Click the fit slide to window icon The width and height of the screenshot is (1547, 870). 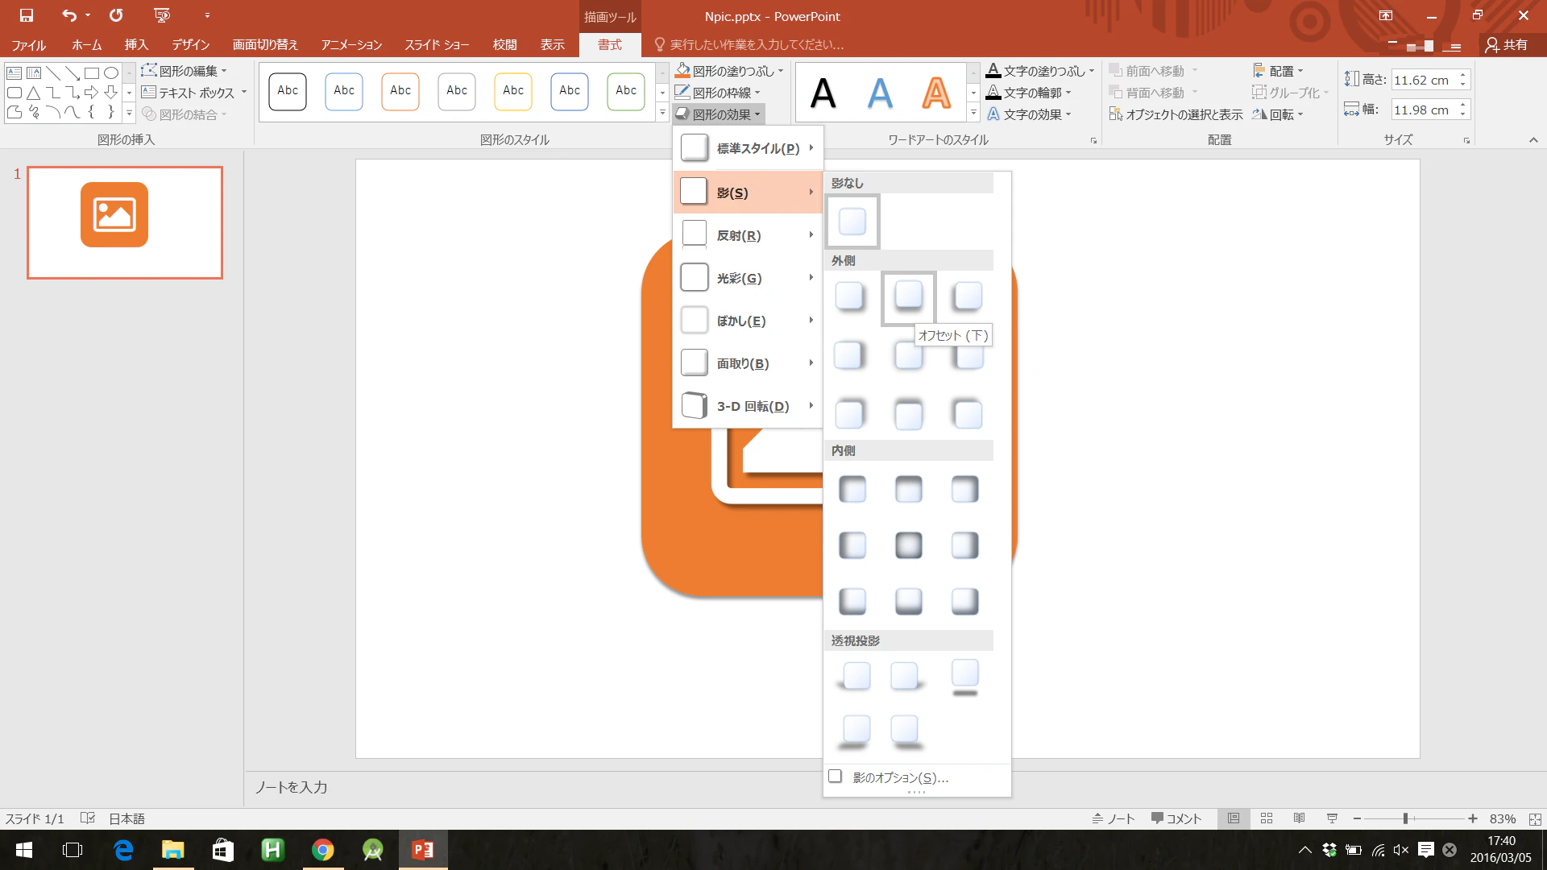point(1535,818)
